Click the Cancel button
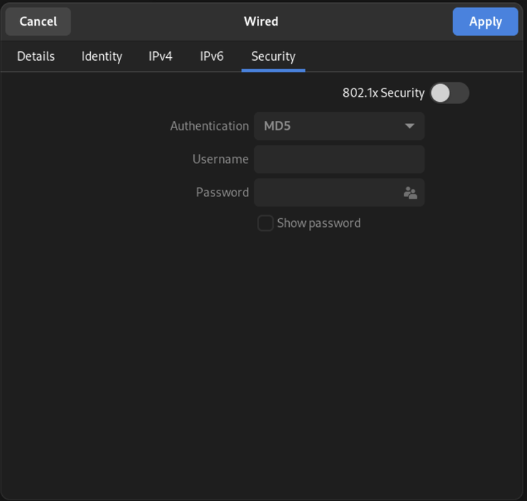The image size is (527, 501). click(x=38, y=21)
